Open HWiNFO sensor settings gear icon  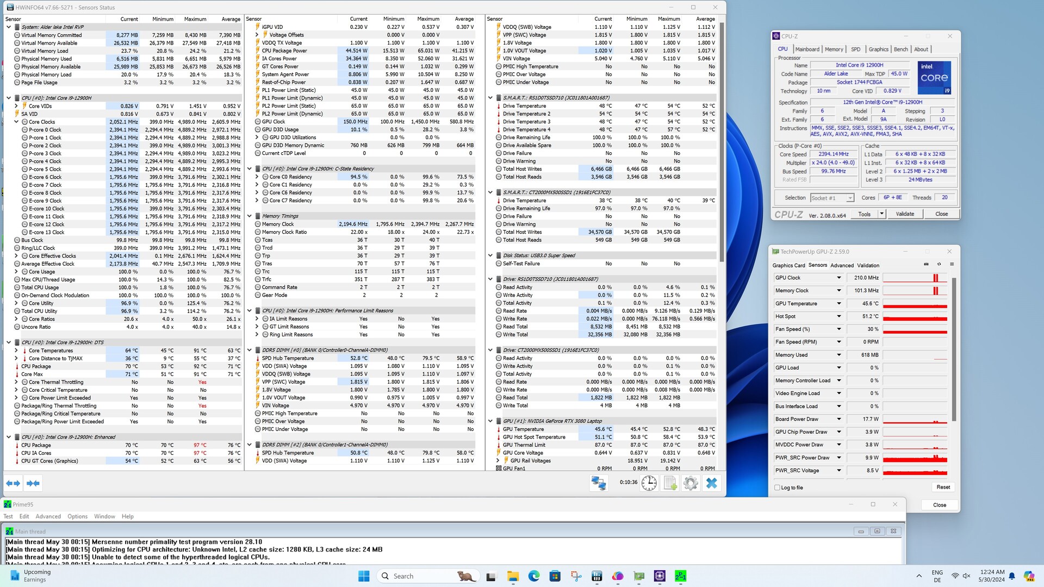click(x=691, y=483)
